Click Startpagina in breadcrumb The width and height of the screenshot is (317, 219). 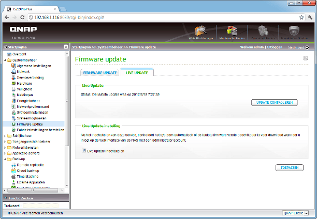tap(81, 47)
